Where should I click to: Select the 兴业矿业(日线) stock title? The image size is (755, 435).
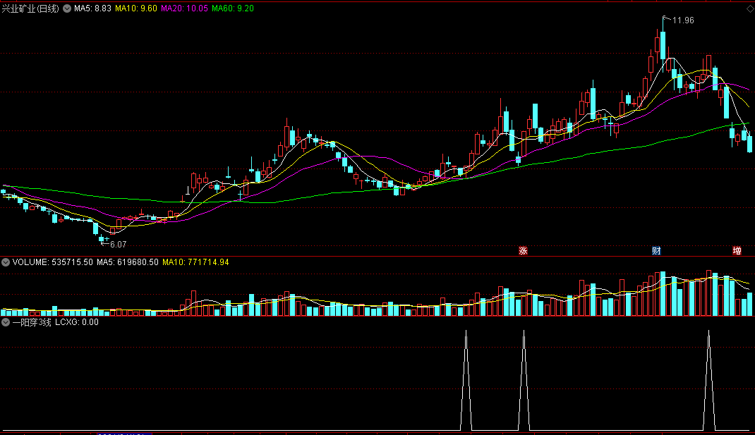tap(30, 8)
